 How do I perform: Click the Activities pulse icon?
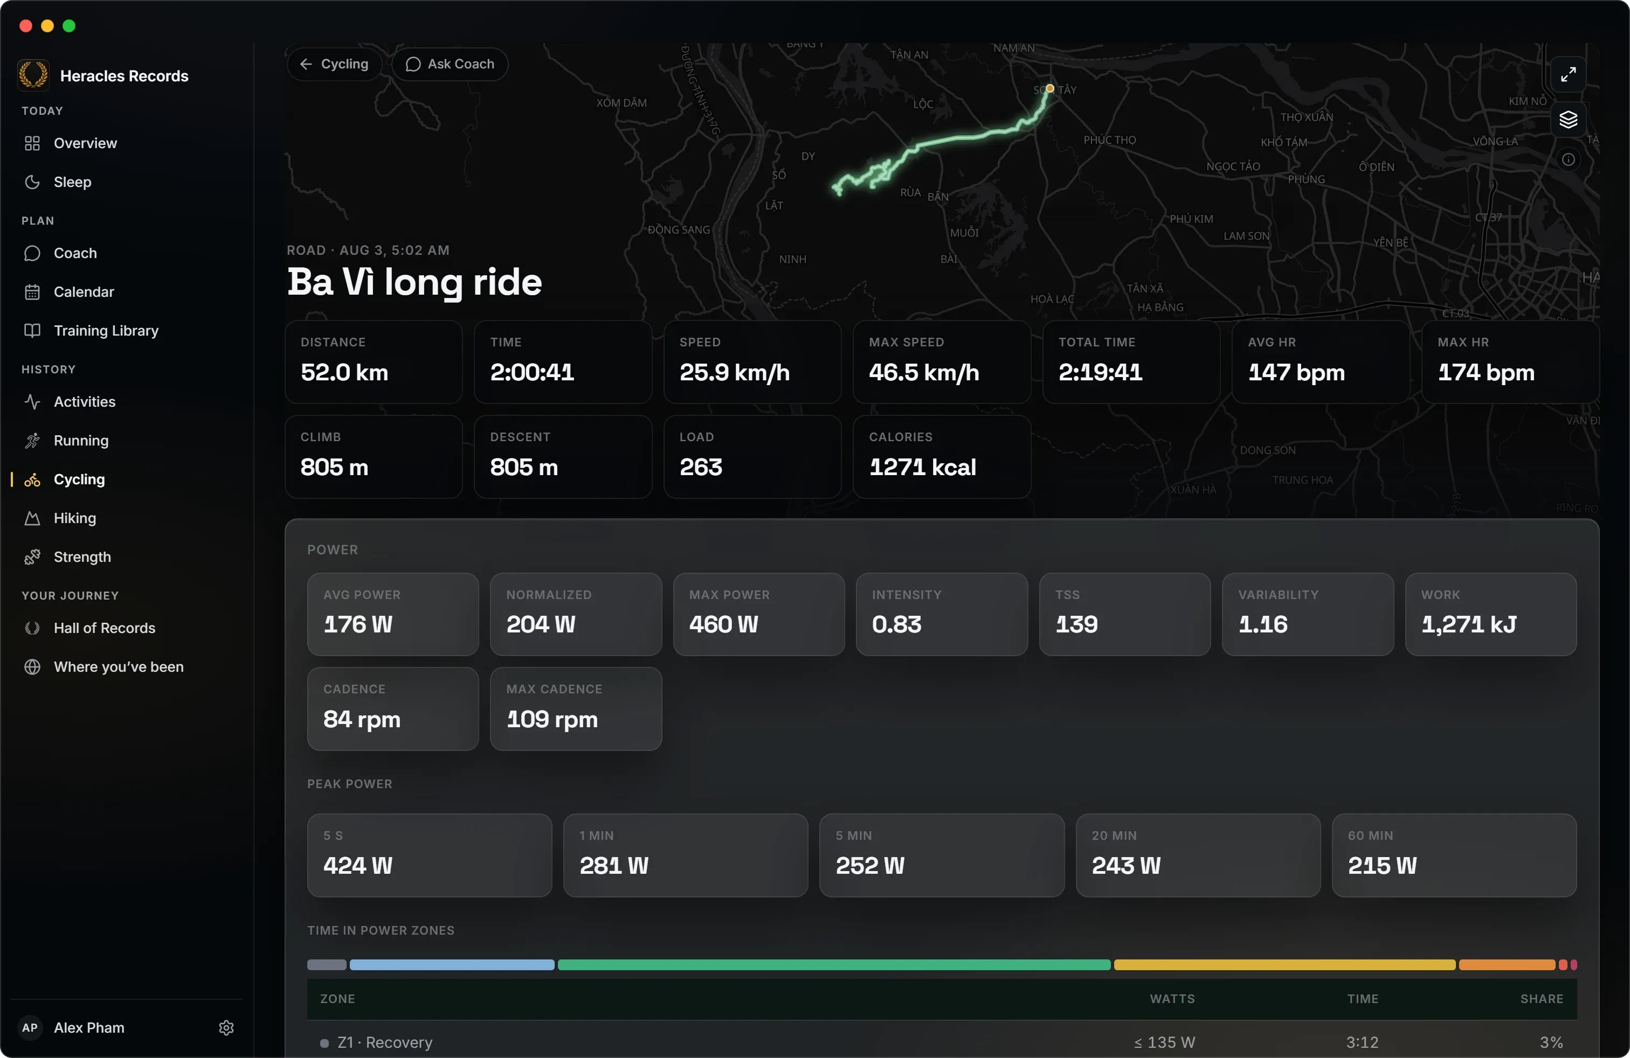32,402
